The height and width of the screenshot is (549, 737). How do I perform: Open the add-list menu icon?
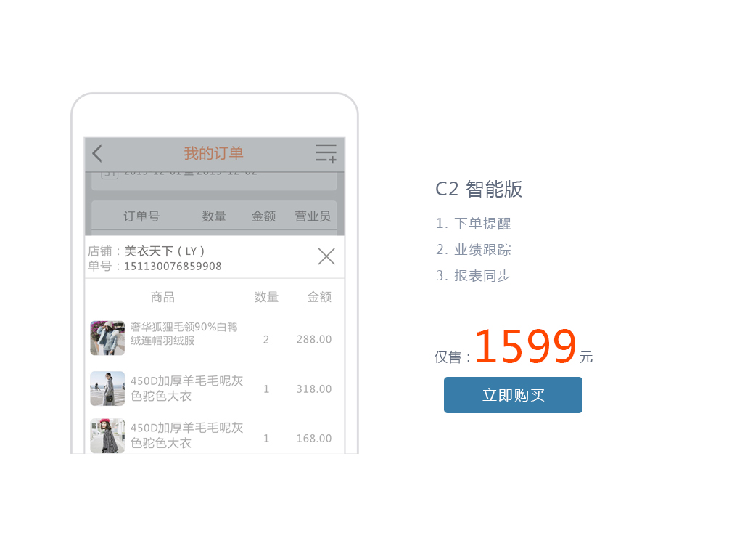point(326,153)
